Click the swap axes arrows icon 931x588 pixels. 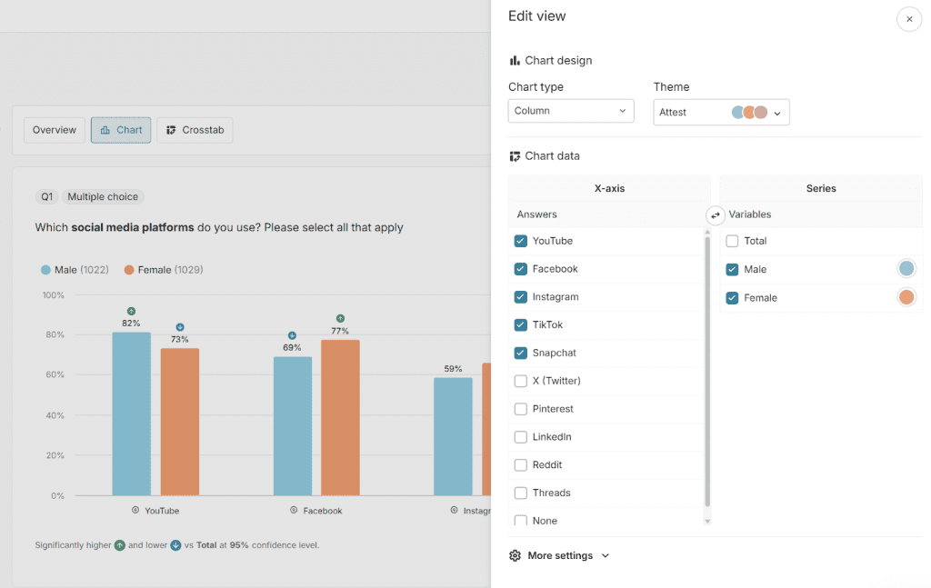pos(716,215)
